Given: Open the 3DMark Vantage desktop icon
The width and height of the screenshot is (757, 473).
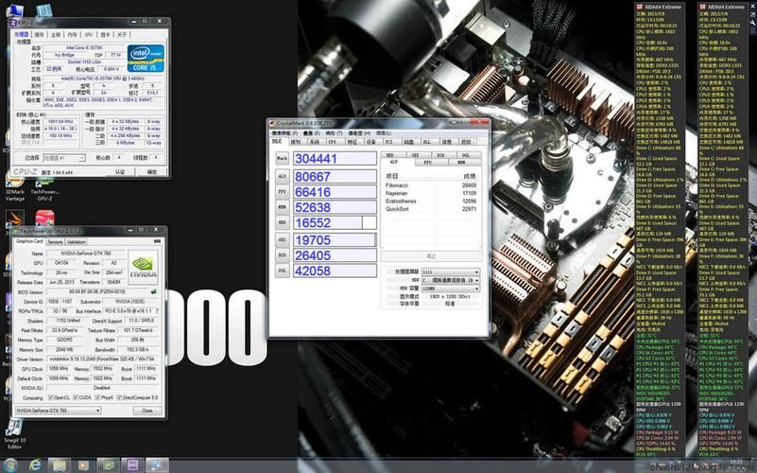Looking at the screenshot, I should click(14, 186).
